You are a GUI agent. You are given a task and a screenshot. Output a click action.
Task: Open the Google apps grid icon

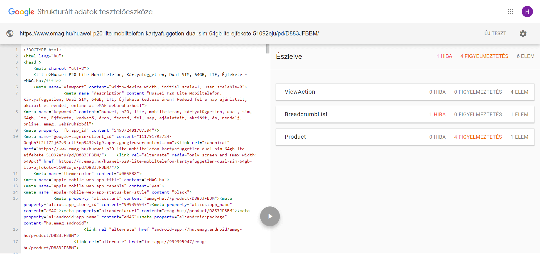(x=510, y=12)
